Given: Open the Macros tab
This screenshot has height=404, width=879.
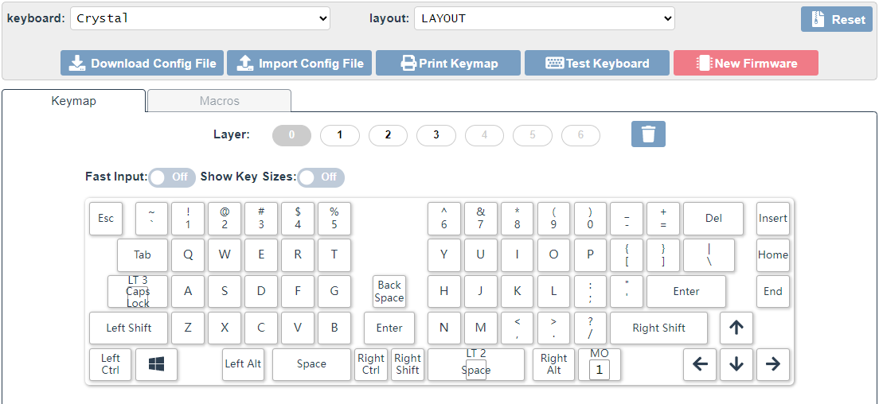Looking at the screenshot, I should point(219,101).
